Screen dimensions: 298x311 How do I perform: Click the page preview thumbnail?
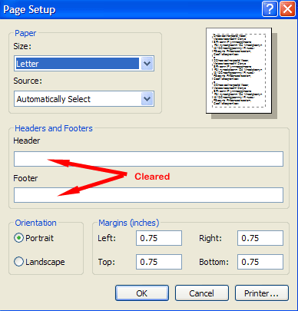tap(239, 71)
